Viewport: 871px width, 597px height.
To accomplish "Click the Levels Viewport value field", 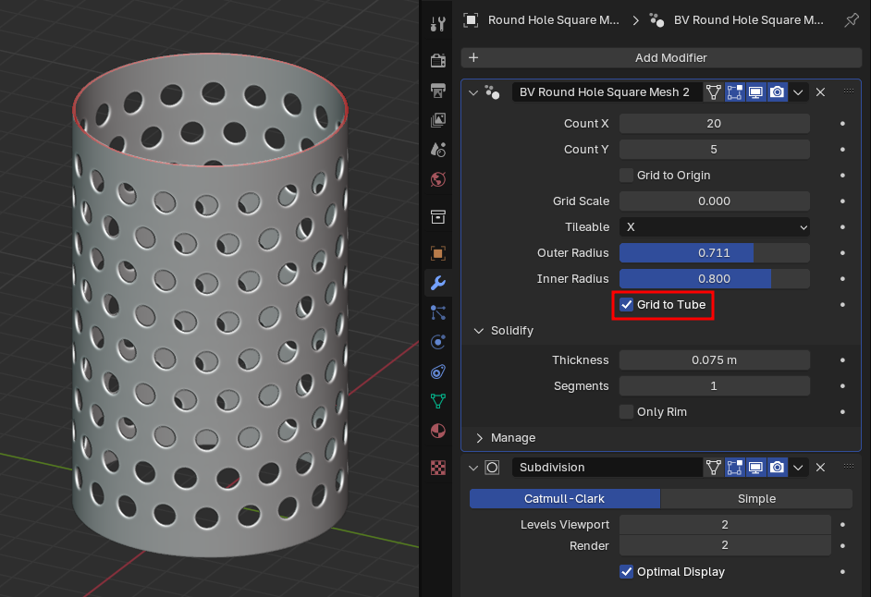I will 725,525.
